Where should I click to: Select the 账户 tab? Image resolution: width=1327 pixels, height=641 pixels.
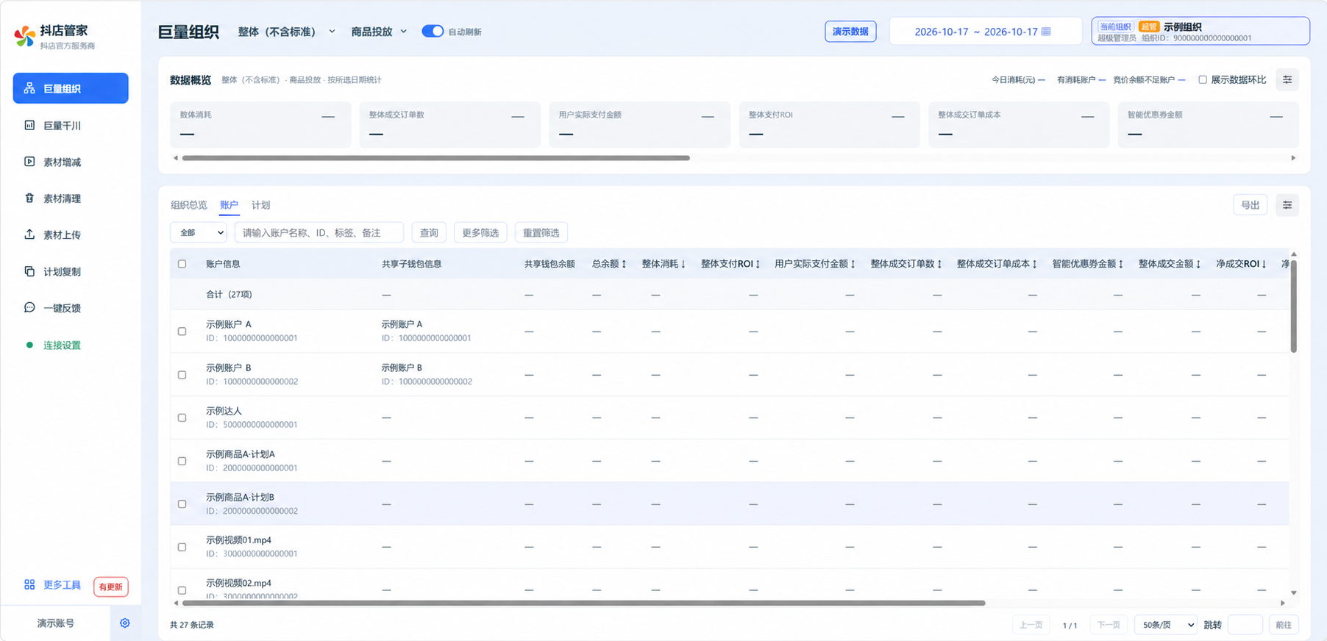click(229, 205)
